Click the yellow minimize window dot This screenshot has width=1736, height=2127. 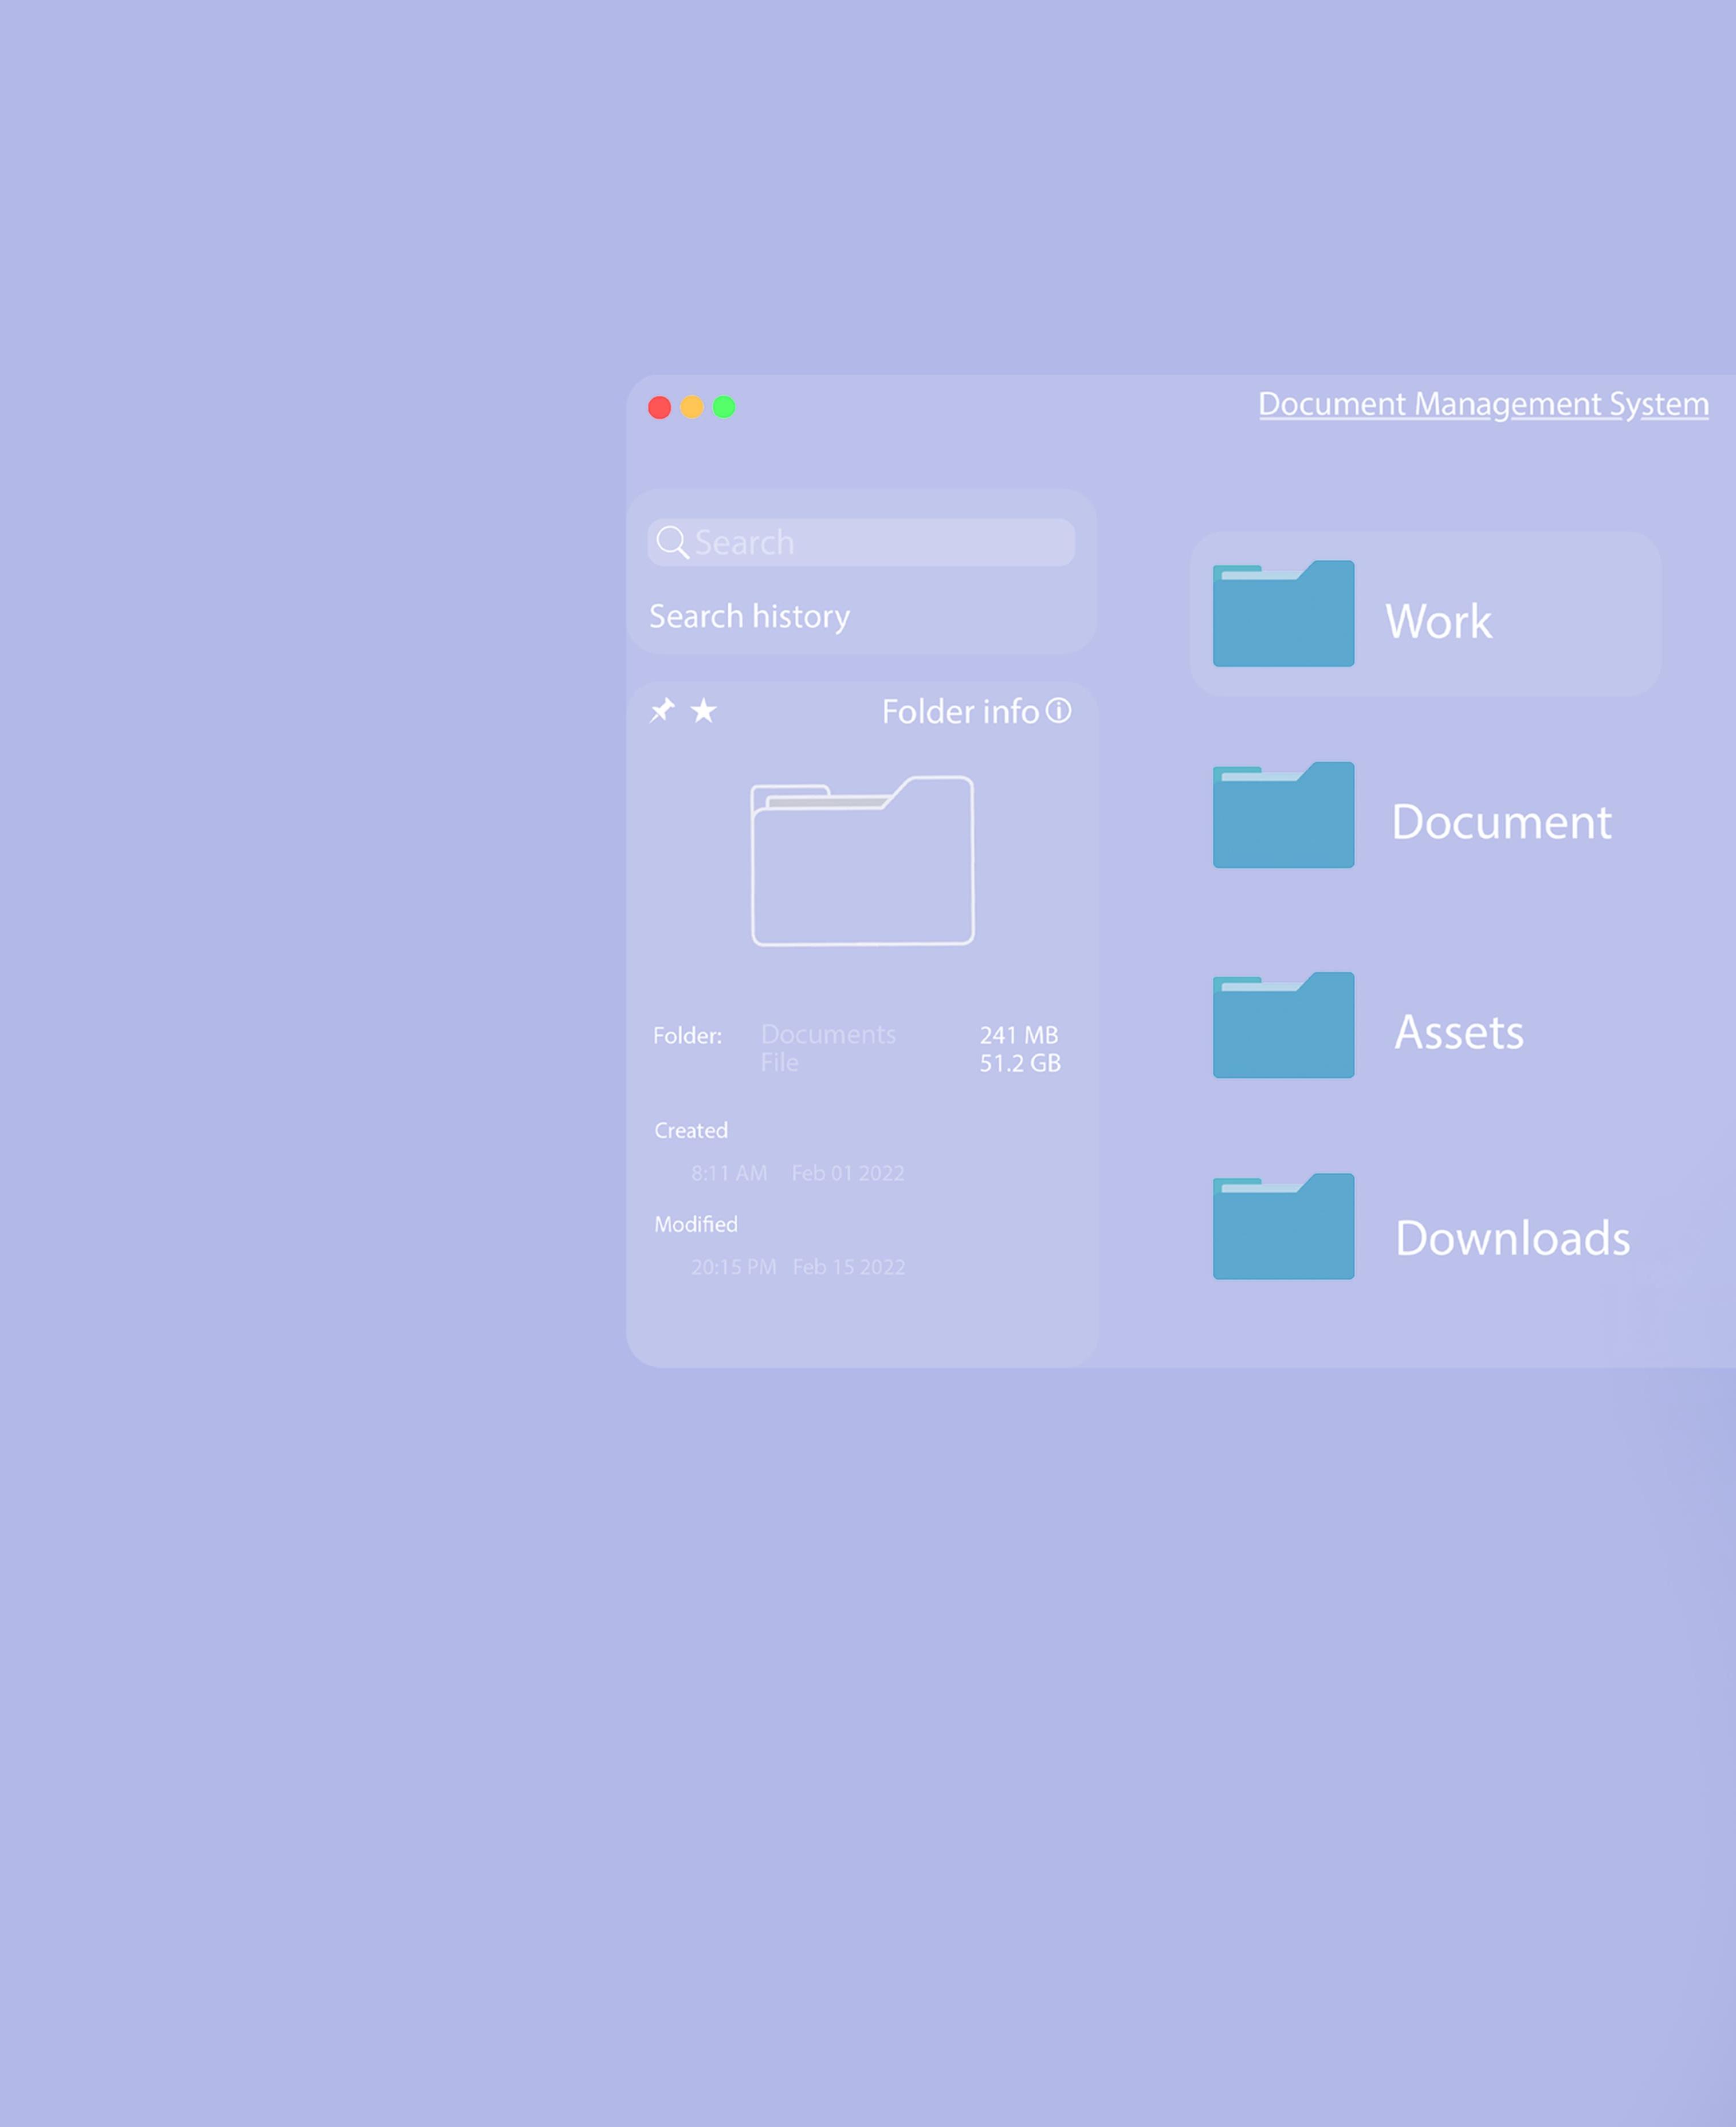(692, 407)
